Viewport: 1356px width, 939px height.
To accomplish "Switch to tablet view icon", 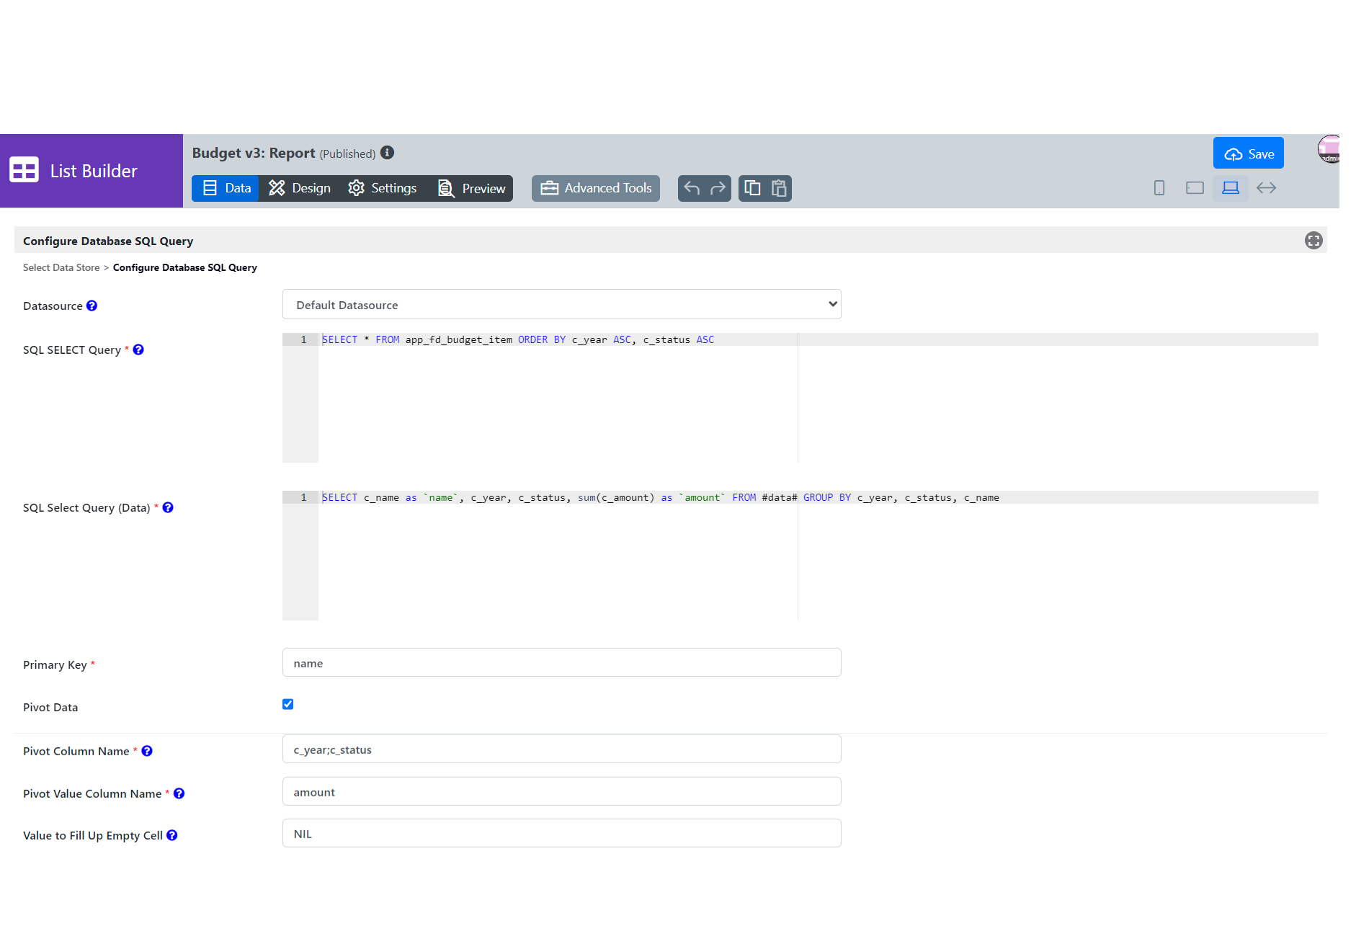I will [x=1195, y=188].
